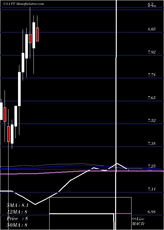This screenshot has width=164, height=230.
Task: Click the 7.78 price axis label
Action: click(x=152, y=75)
